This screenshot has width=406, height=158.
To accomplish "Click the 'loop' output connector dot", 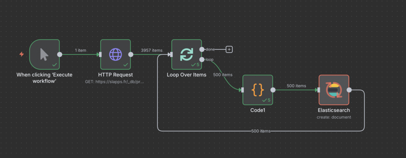I will tap(202, 60).
